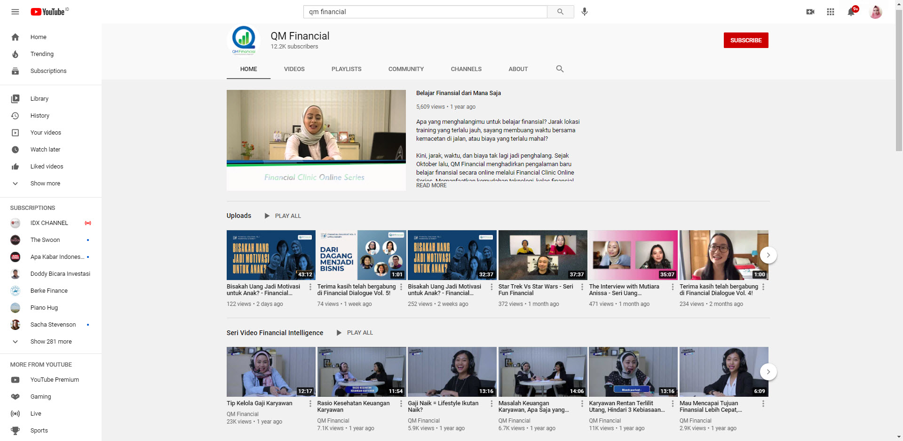Open Apa Kabar Indonesia subscription

click(x=51, y=257)
